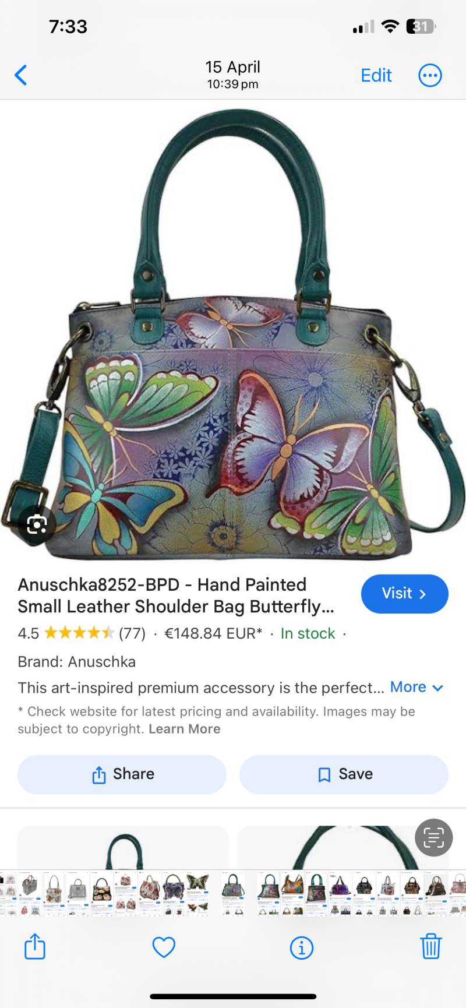Open photo info with the i icon
The width and height of the screenshot is (466, 1008).
pos(302,948)
